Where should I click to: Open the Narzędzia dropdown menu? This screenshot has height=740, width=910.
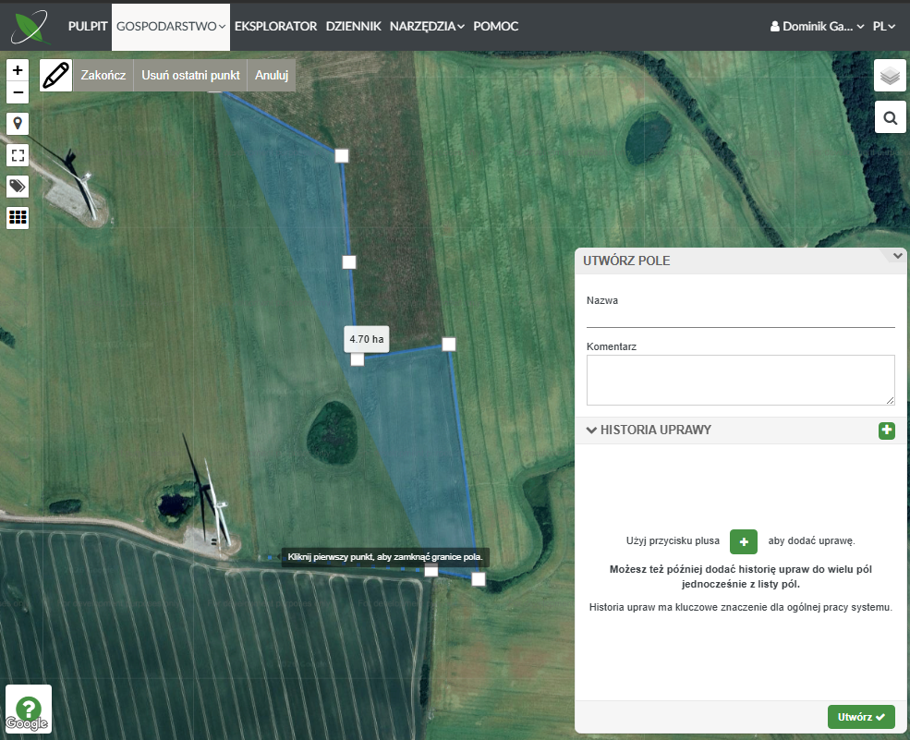point(427,27)
